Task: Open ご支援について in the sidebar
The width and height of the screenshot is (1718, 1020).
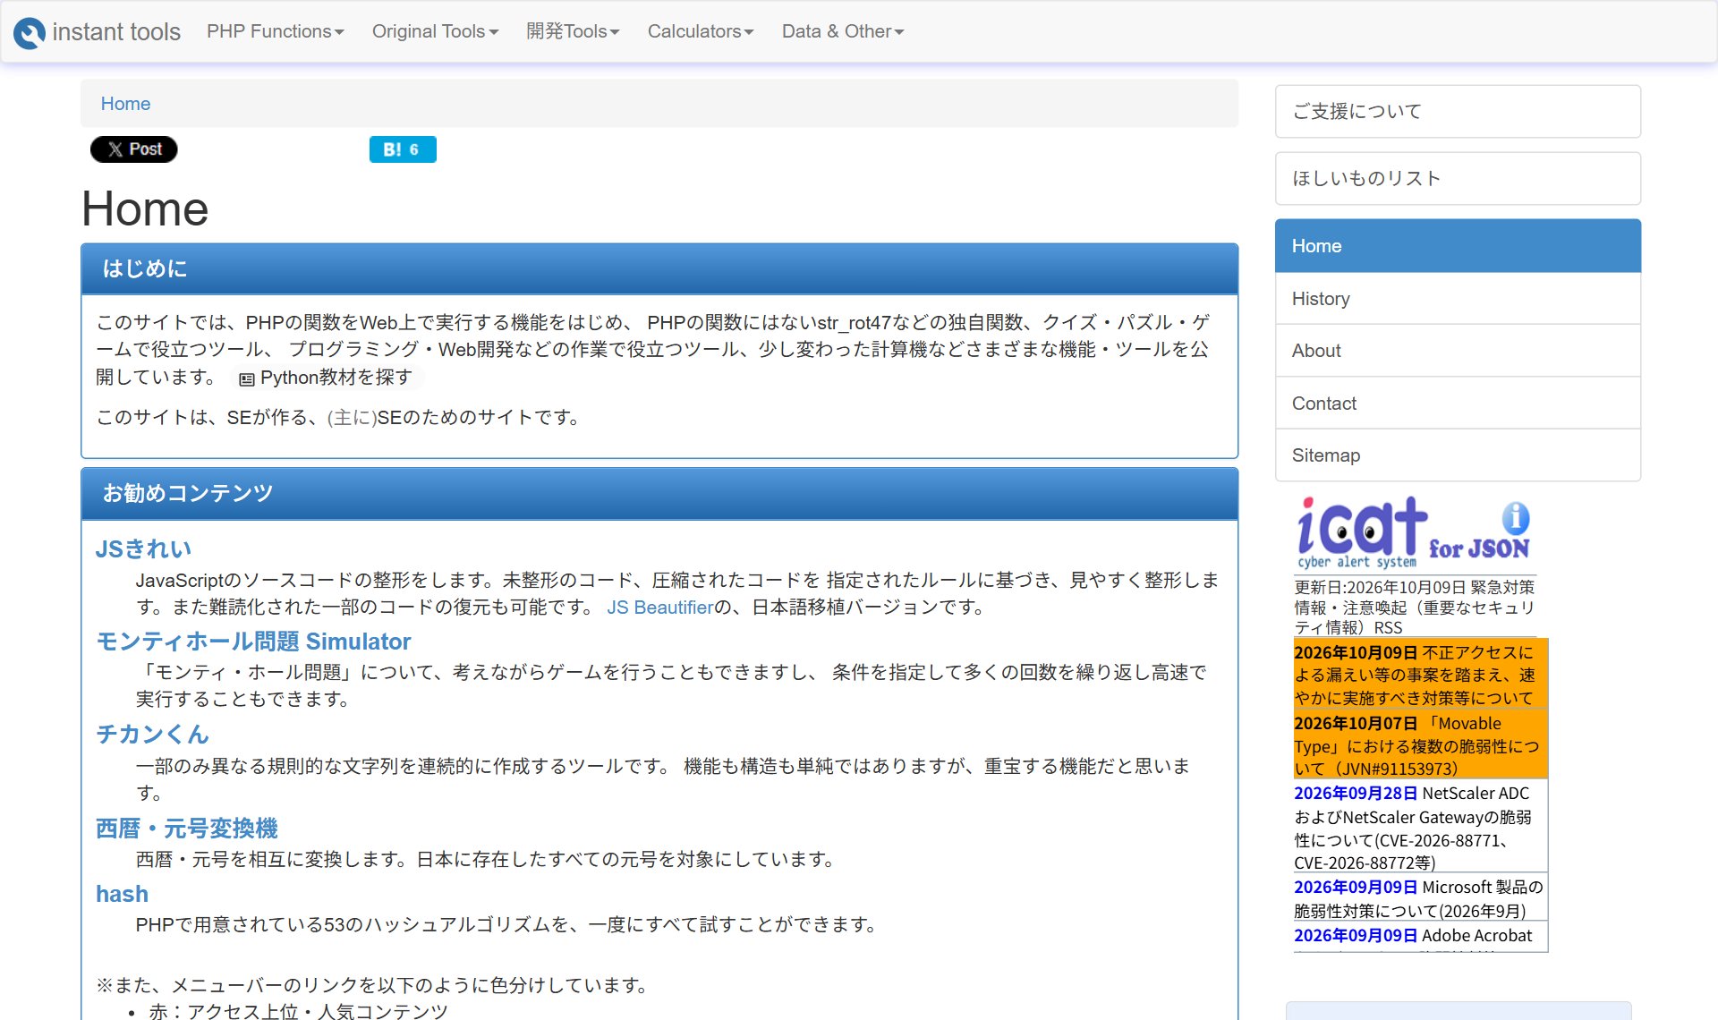Action: pos(1458,112)
